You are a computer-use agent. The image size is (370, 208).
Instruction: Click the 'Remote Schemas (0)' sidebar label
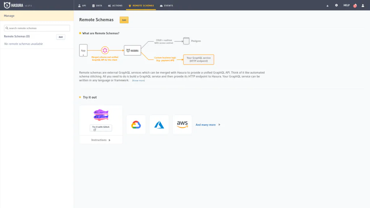(17, 36)
